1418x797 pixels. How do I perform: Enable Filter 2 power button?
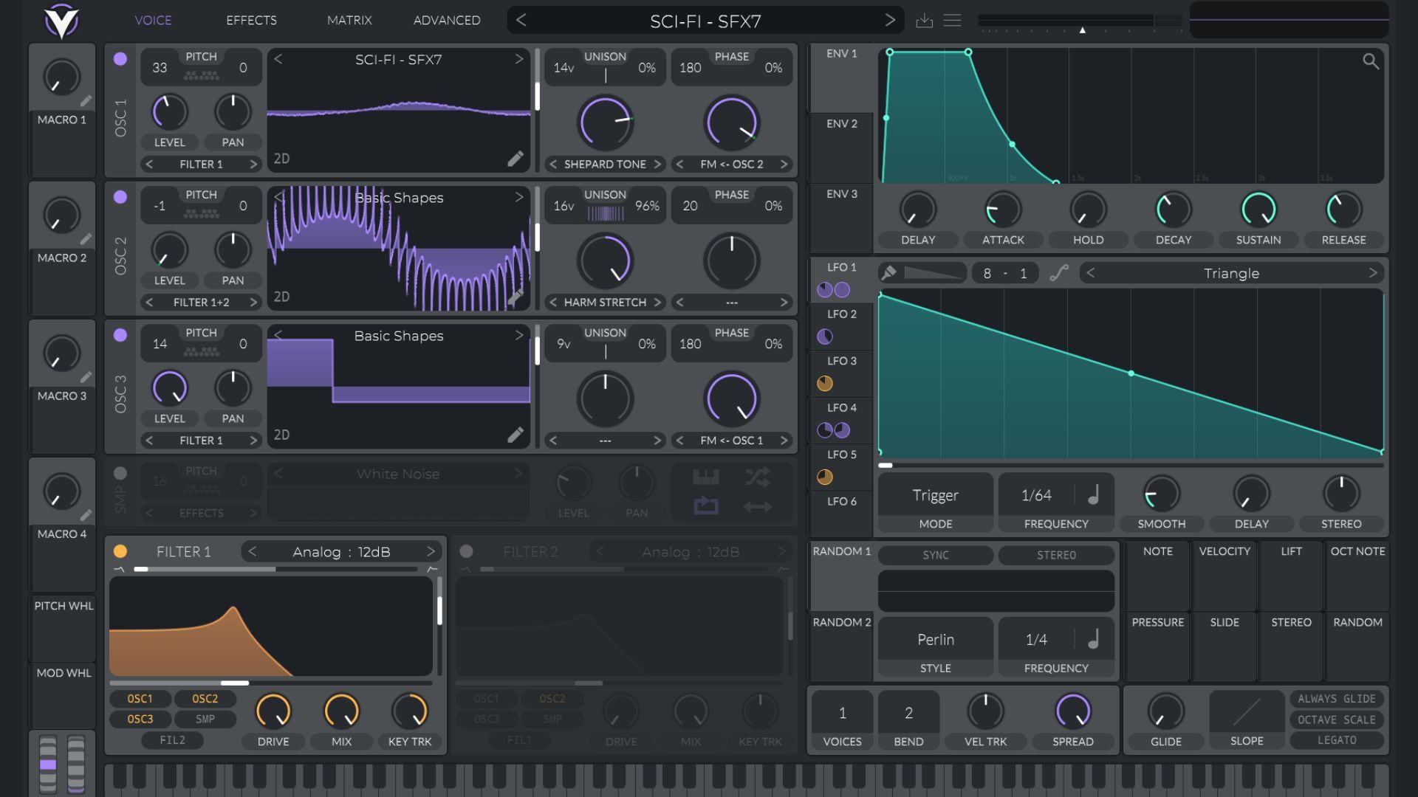(467, 551)
